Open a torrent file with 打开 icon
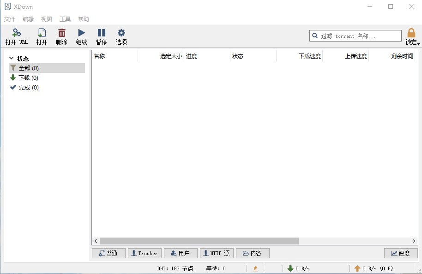This screenshot has width=422, height=274. [x=42, y=33]
